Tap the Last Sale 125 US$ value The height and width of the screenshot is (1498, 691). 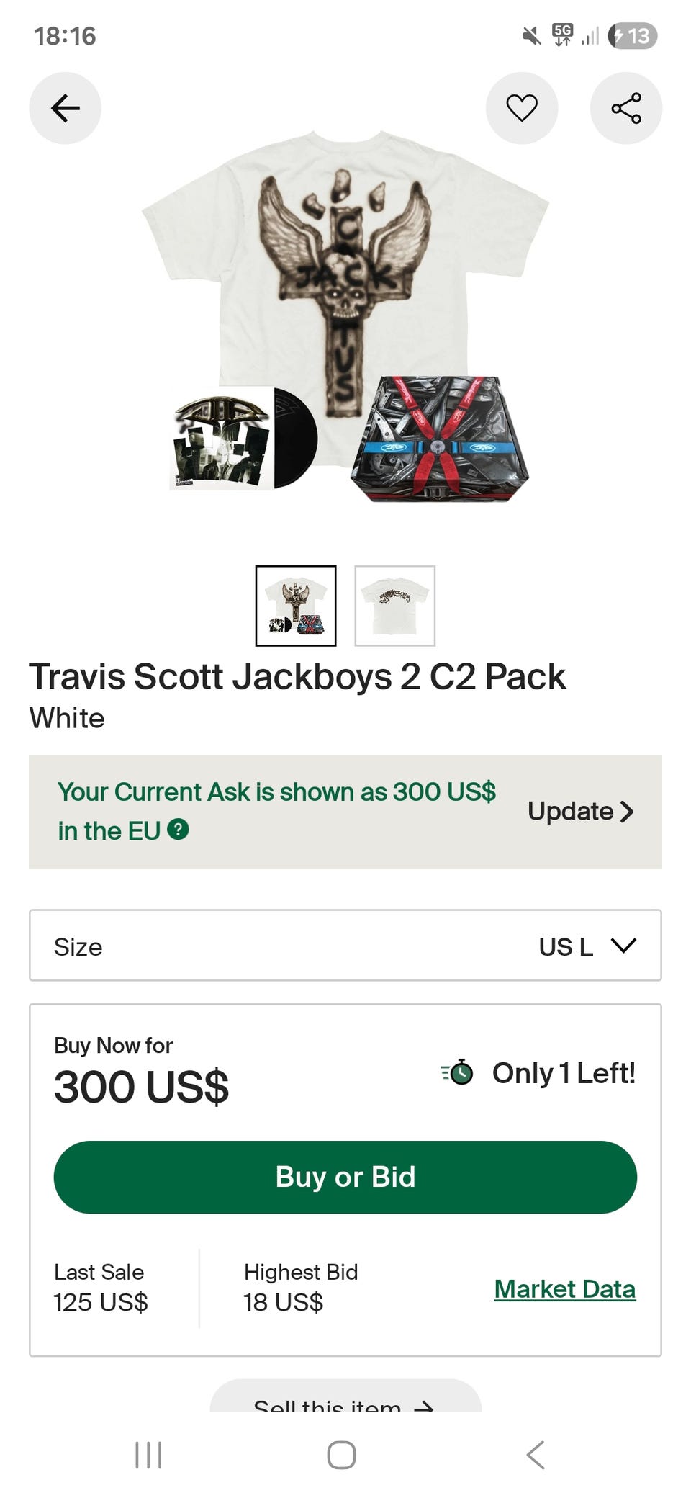pyautogui.click(x=101, y=1302)
